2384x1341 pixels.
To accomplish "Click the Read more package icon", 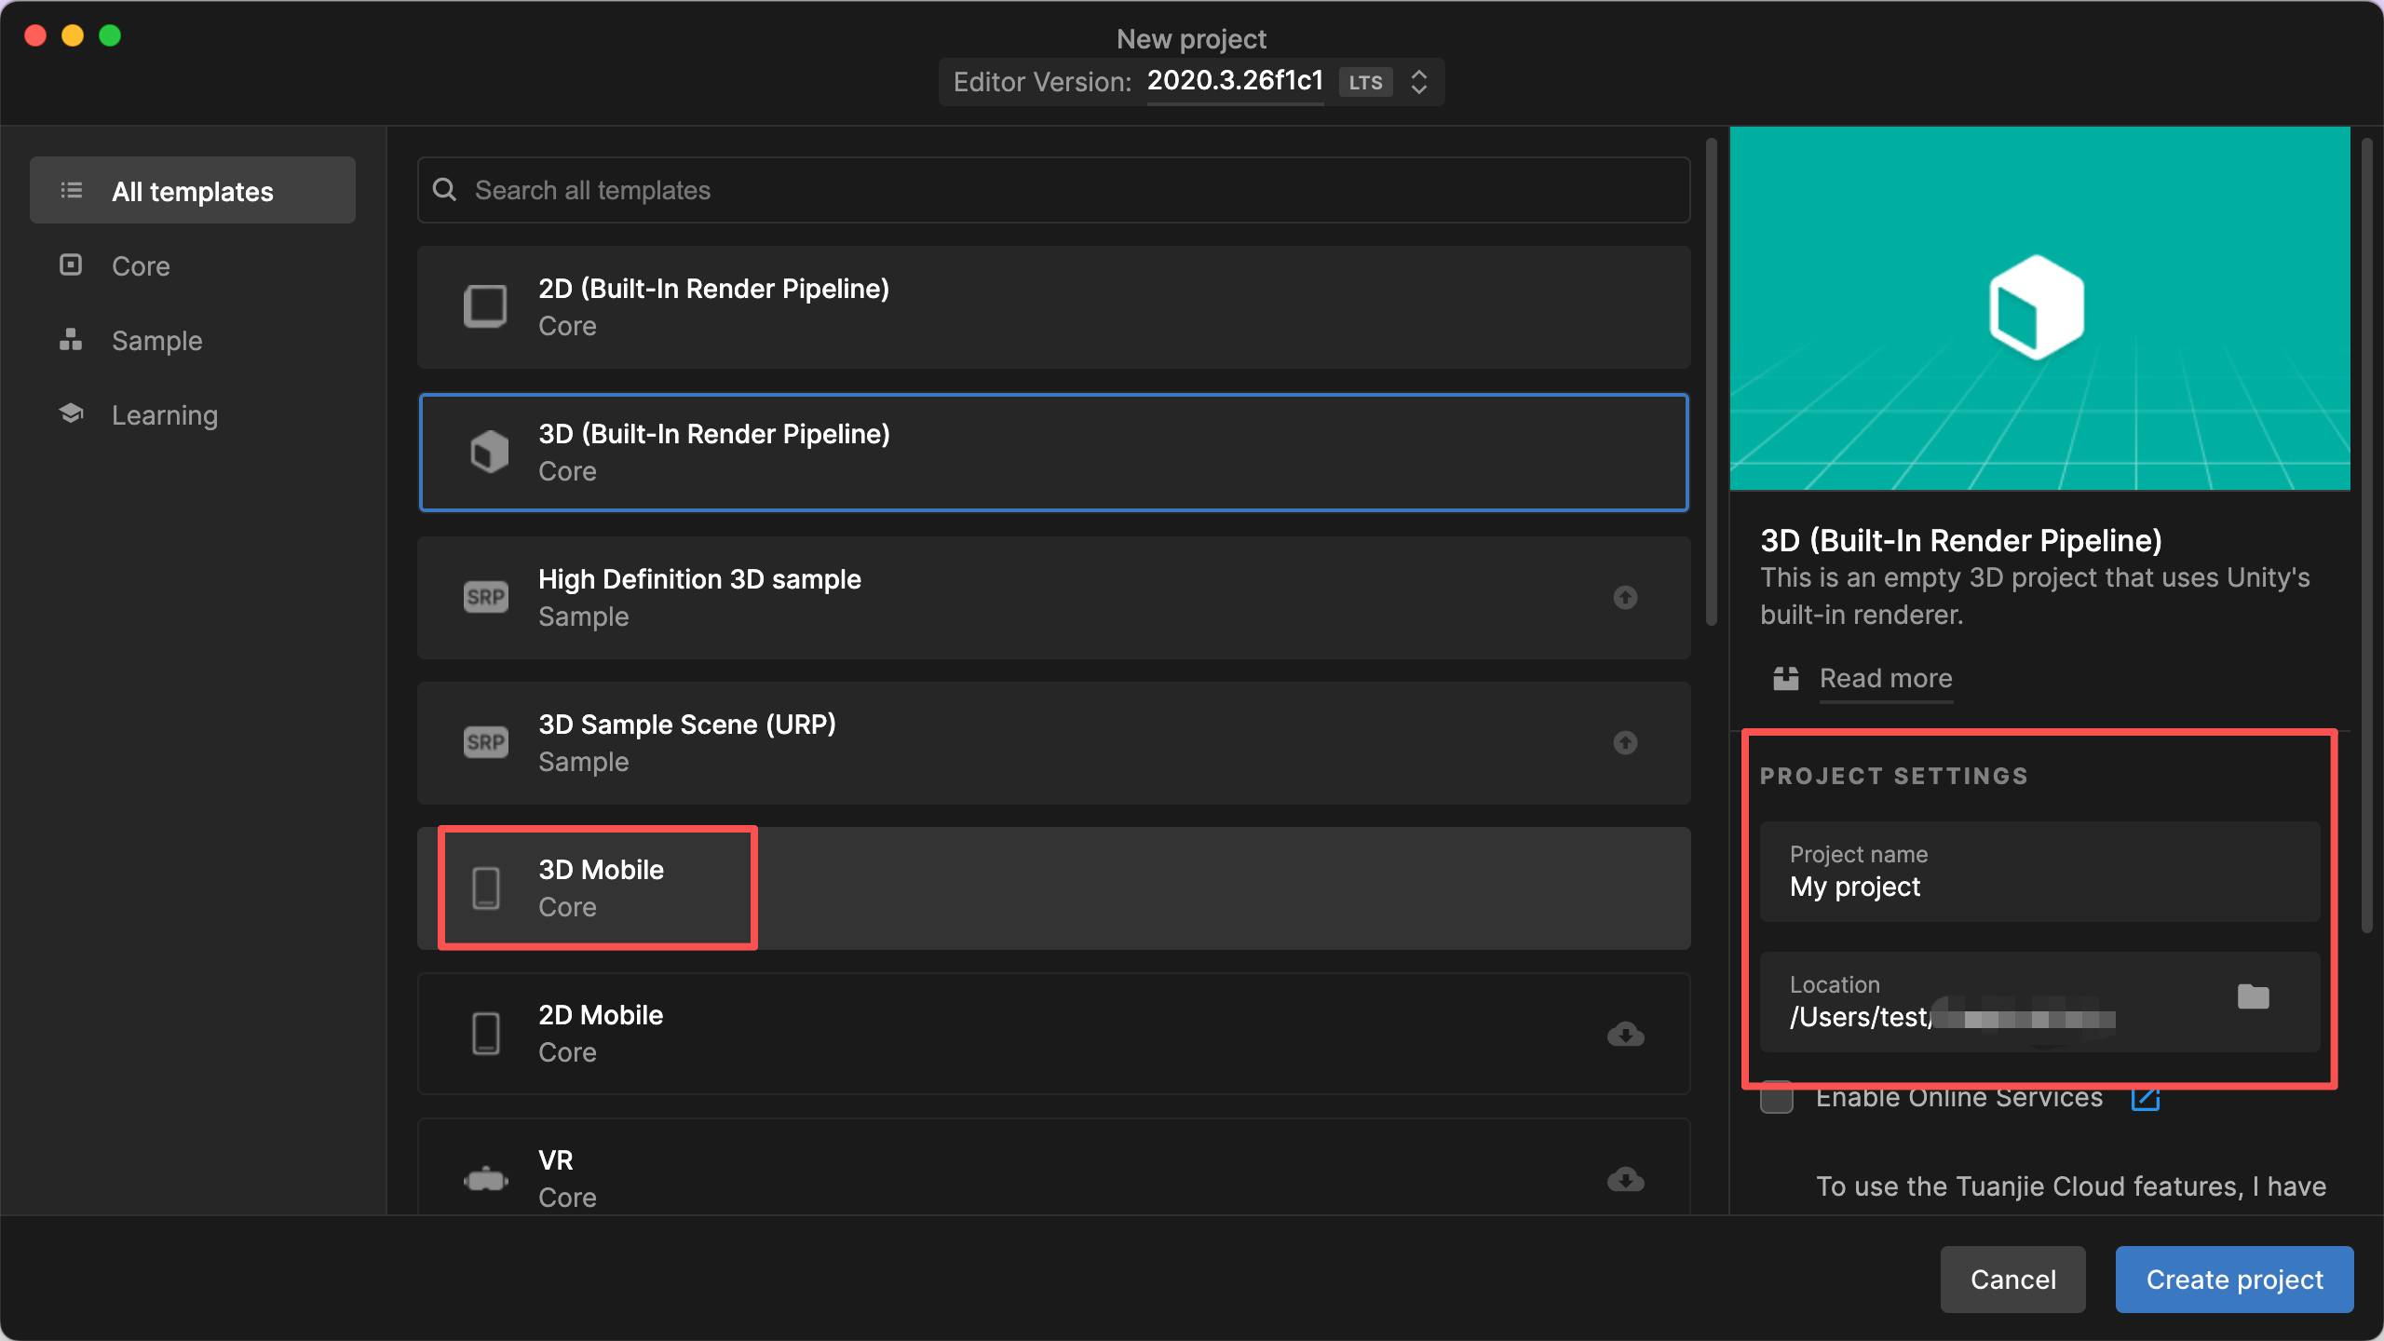I will [x=1785, y=678].
